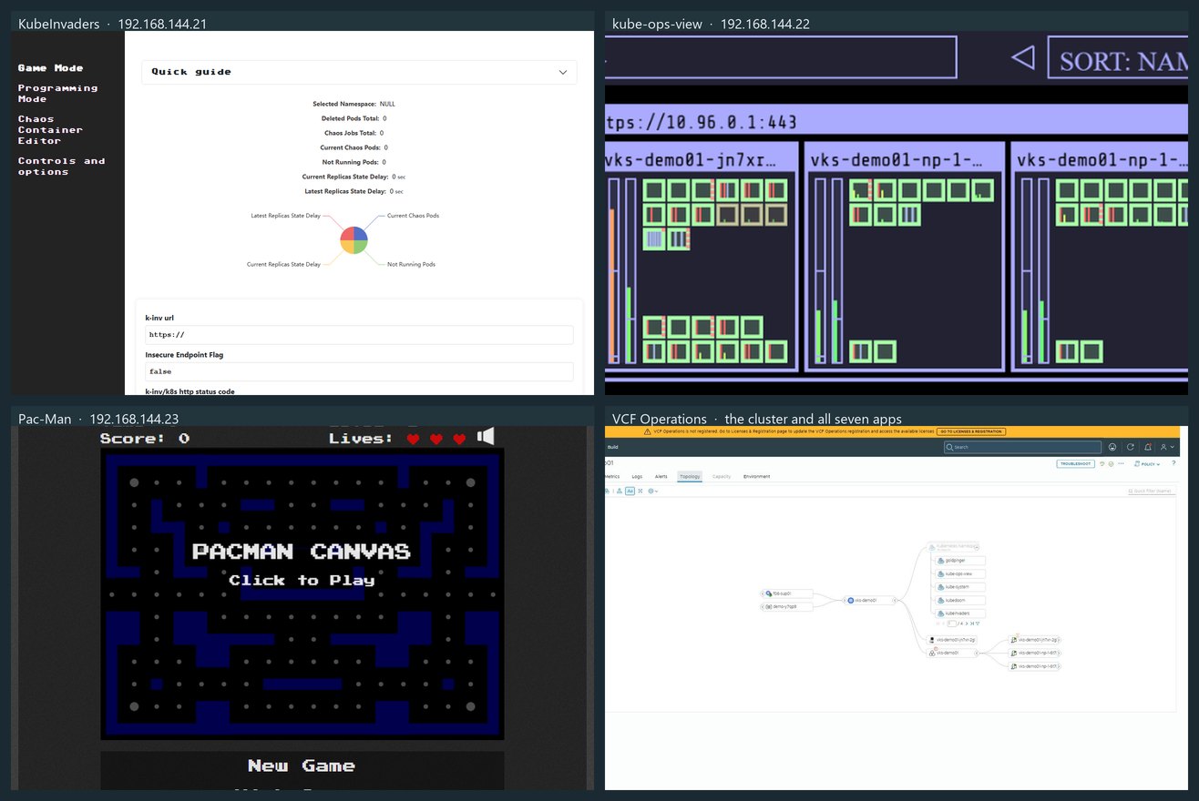Click the red segment of the pie chart

pos(347,234)
